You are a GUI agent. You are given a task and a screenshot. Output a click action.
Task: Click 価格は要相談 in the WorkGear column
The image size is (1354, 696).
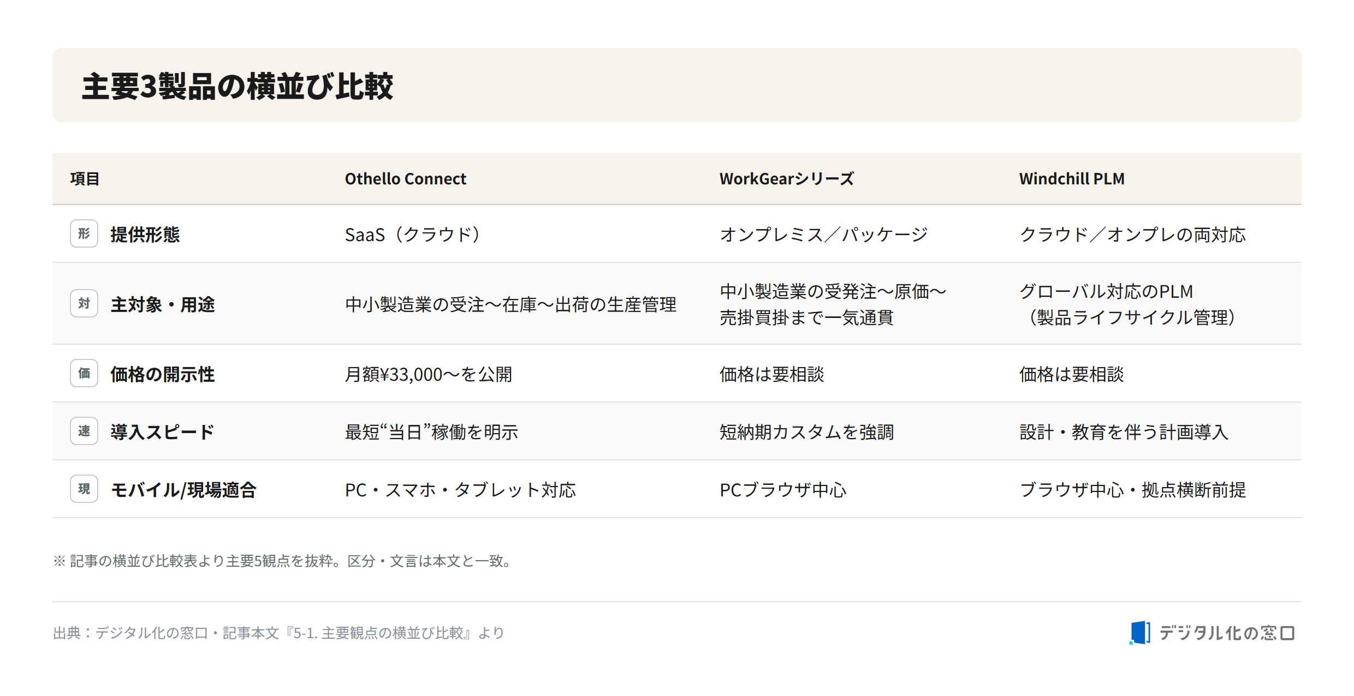pyautogui.click(x=772, y=374)
